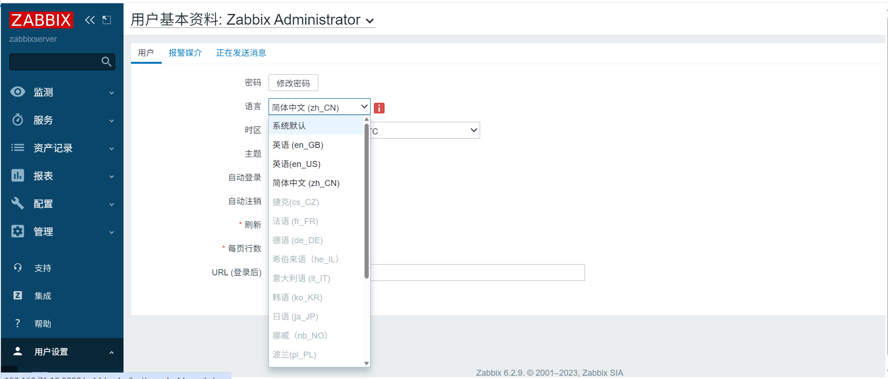Open the page title dropdown arrow
Image resolution: width=888 pixels, height=379 pixels.
coord(370,21)
